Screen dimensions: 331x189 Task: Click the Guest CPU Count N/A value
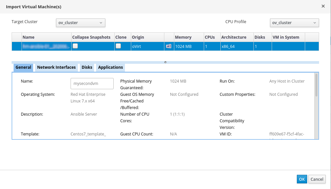point(174,134)
